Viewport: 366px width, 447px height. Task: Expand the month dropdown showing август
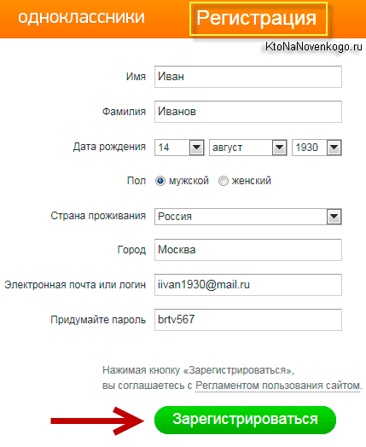tap(248, 148)
